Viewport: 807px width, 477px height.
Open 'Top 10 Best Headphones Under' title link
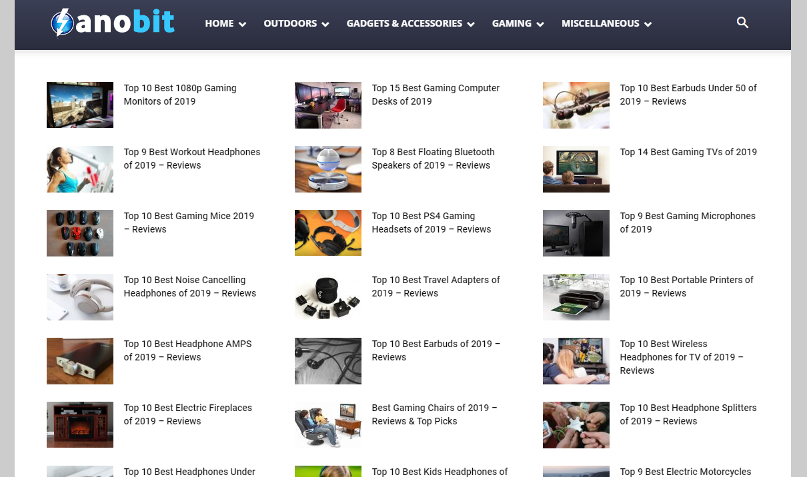point(189,472)
